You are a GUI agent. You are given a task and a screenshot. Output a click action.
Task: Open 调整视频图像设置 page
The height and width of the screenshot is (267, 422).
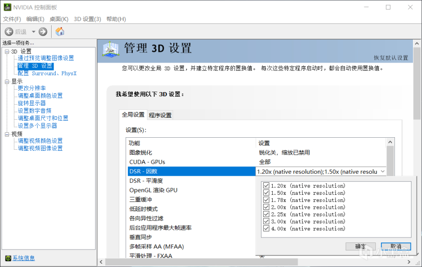coord(40,148)
